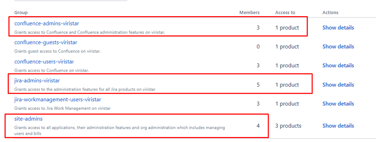Click '1 product' for jira-workmanagement-users-viristar
Image resolution: width=385 pixels, height=142 pixels.
pos(287,104)
